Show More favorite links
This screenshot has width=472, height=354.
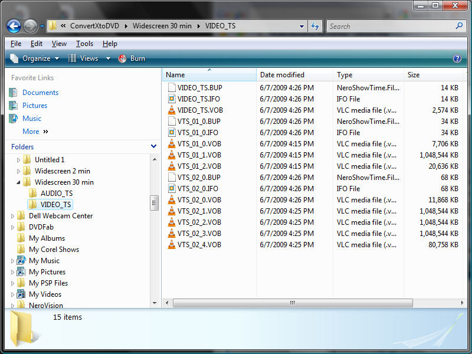point(35,132)
